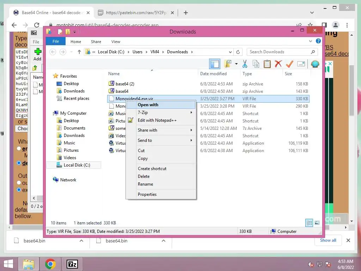This screenshot has width=361, height=271.
Task: Reload the page in Chrome
Action: point(37,25)
